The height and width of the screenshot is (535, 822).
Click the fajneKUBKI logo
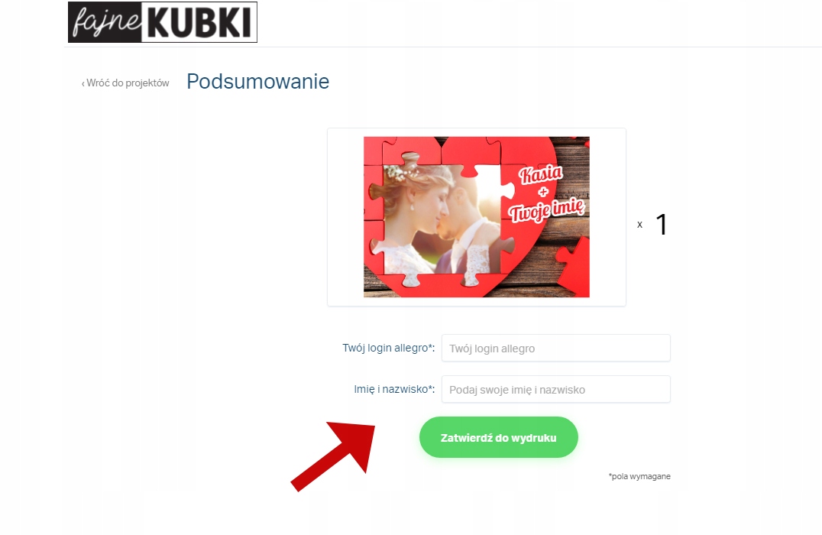[163, 22]
